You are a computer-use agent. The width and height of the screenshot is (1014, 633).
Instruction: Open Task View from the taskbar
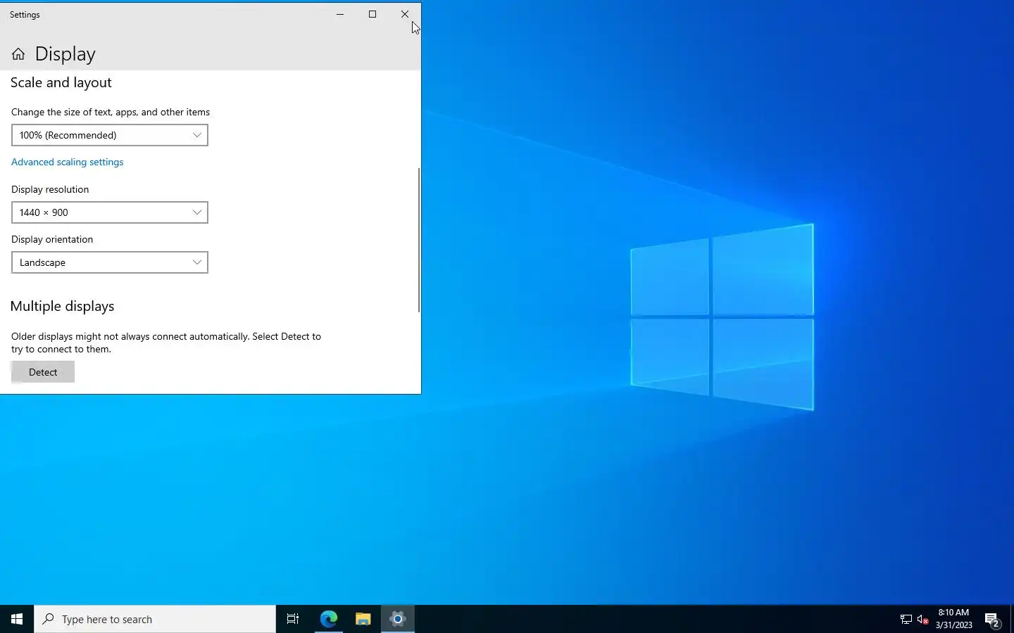pyautogui.click(x=293, y=619)
